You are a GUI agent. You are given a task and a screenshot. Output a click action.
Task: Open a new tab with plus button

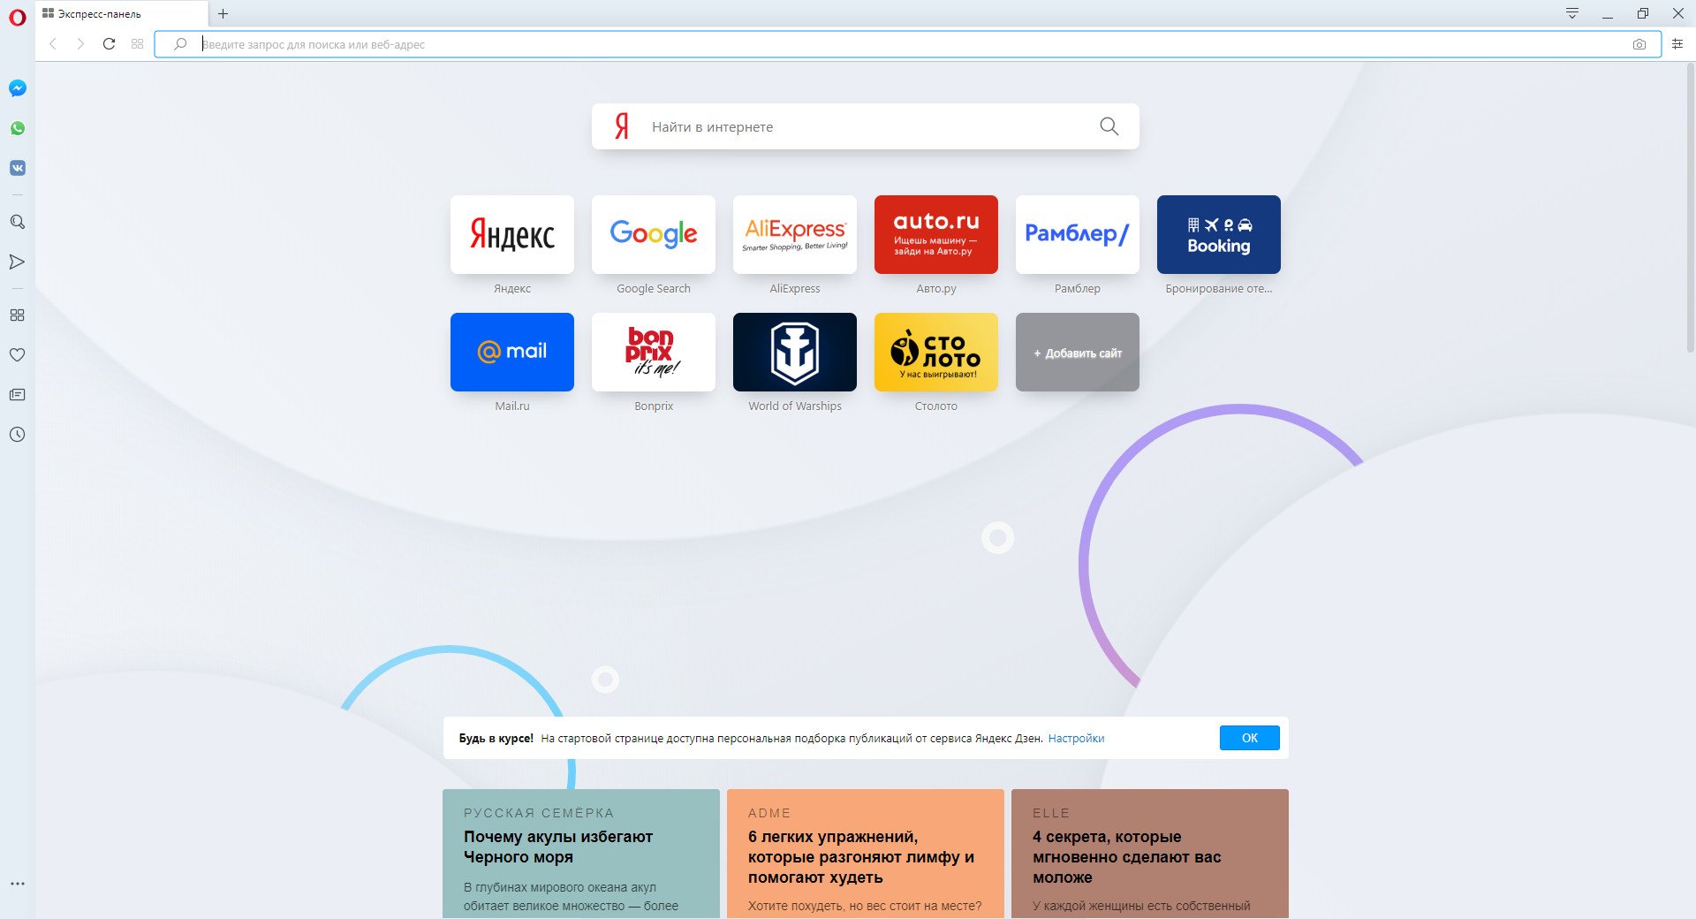pos(223,14)
